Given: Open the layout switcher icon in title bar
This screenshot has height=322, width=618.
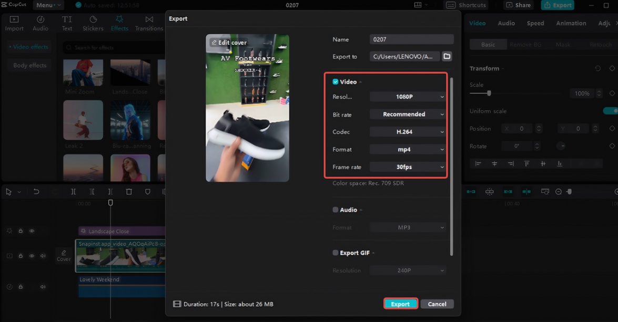Looking at the screenshot, I should [418, 5].
